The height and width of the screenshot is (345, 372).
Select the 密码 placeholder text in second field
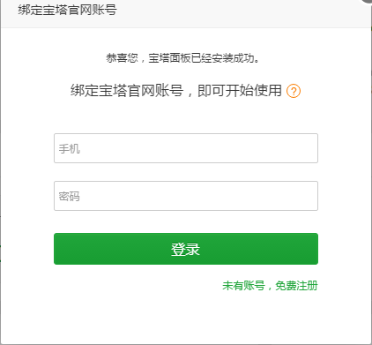pos(69,197)
